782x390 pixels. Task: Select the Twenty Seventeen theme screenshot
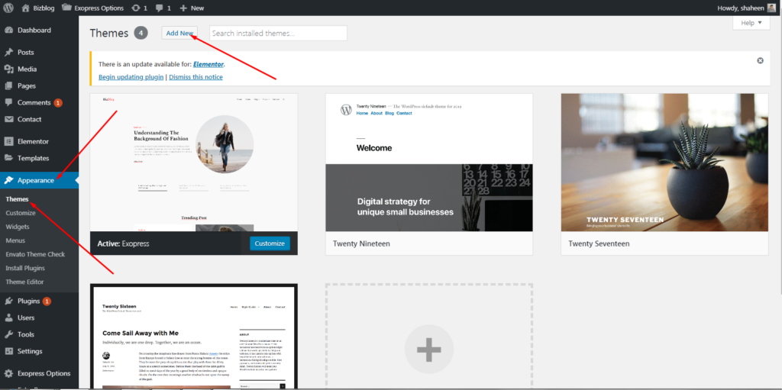(x=664, y=162)
